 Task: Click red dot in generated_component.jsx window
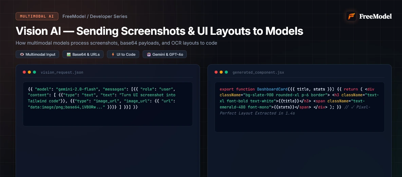[216, 72]
